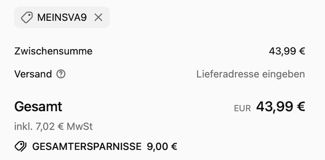Open the Versand help question-mark icon
This screenshot has width=325, height=160.
[61, 74]
